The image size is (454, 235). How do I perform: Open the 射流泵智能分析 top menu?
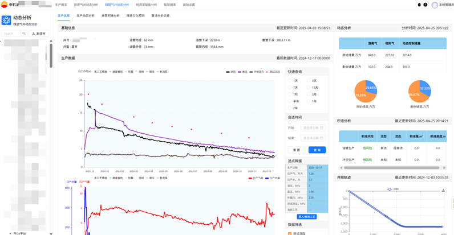click(x=147, y=5)
